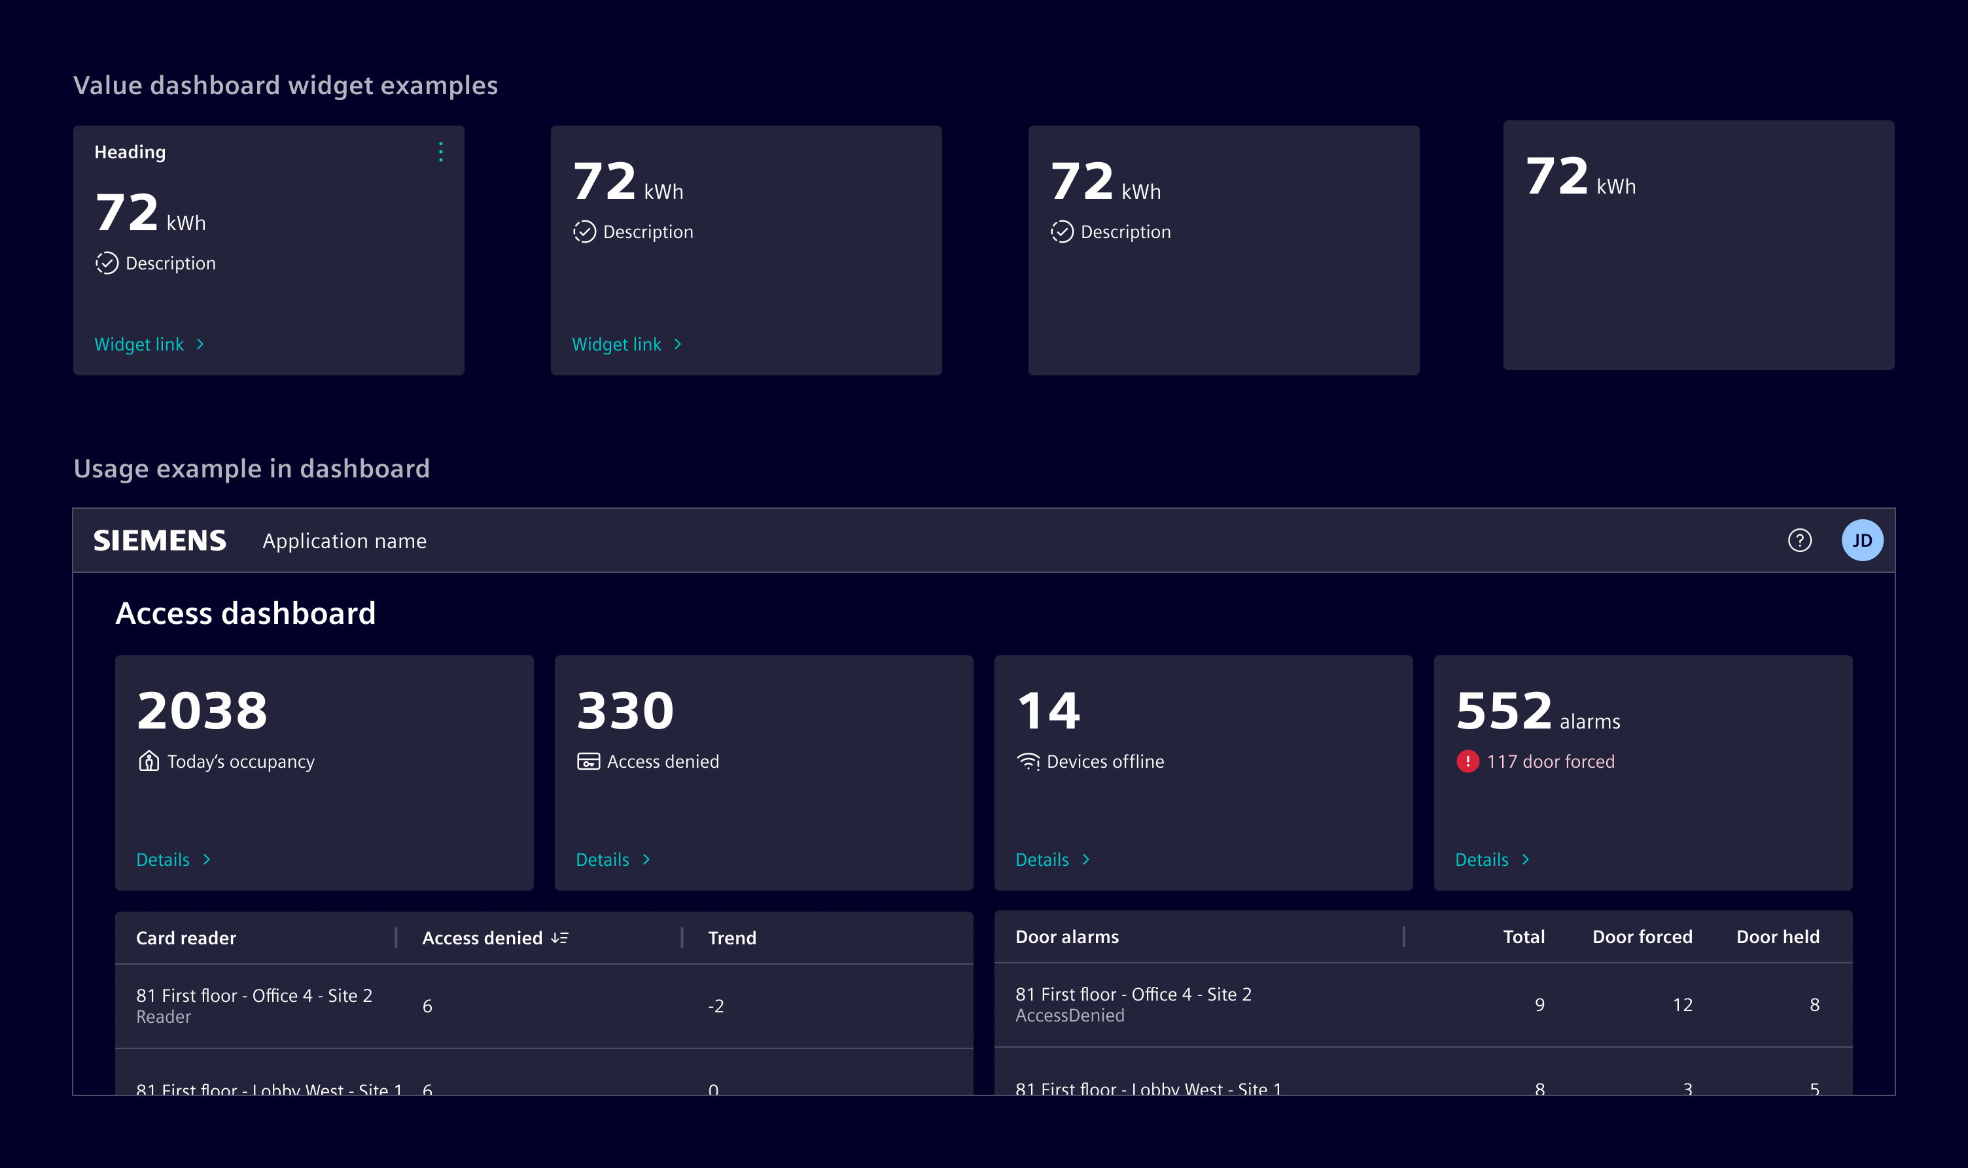The height and width of the screenshot is (1168, 1968).
Task: Click check icon in second 72 kWh widget
Action: point(584,232)
